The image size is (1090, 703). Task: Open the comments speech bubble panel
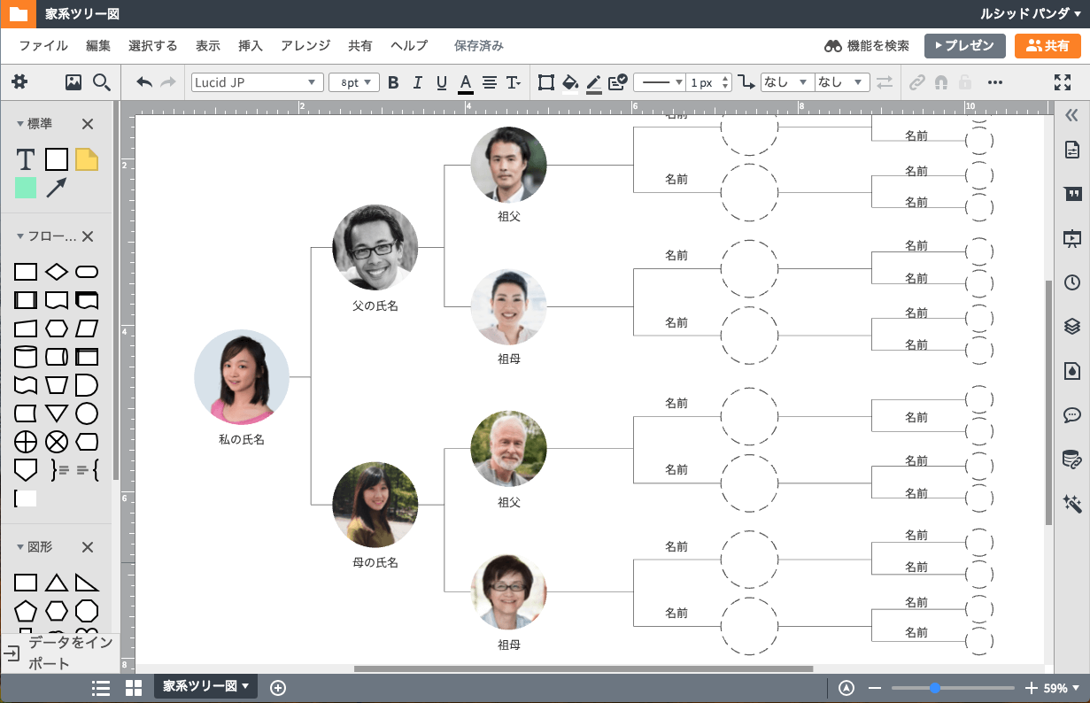(x=1071, y=415)
